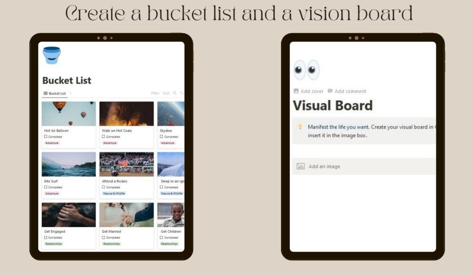Click the plus icon next to Bucket List tab

coord(71,93)
